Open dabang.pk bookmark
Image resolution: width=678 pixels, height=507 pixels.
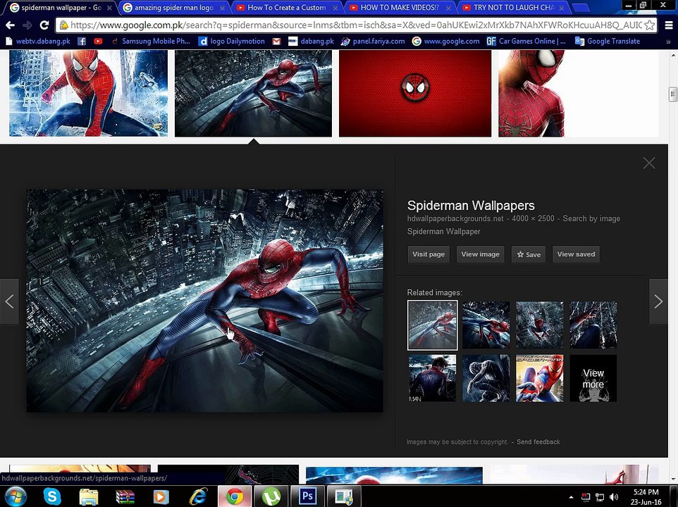(x=312, y=42)
